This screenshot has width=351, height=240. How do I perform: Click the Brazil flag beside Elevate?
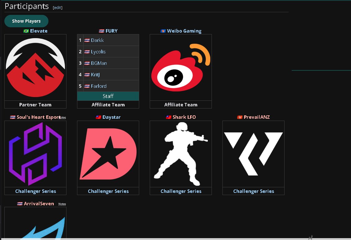[26, 31]
